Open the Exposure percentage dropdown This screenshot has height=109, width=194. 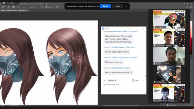[37, 7]
